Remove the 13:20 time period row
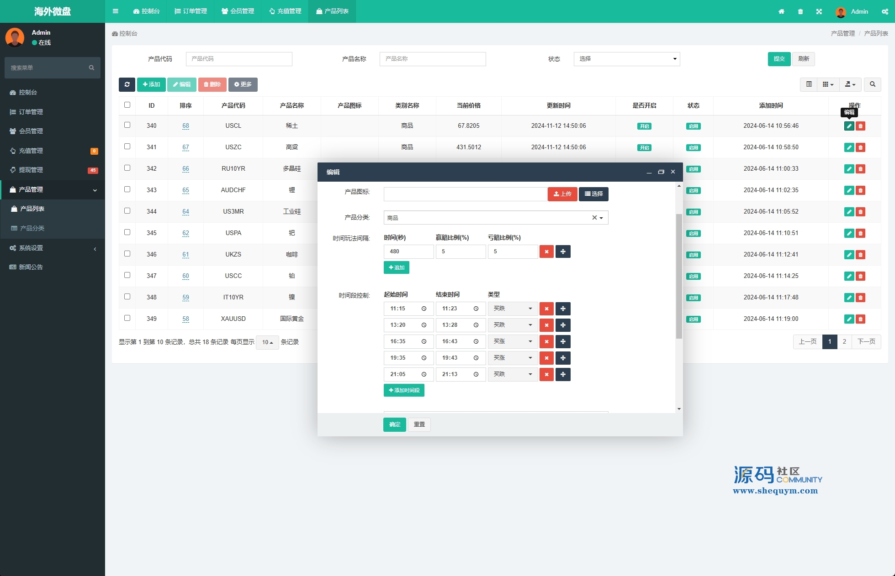The height and width of the screenshot is (576, 895). click(546, 325)
